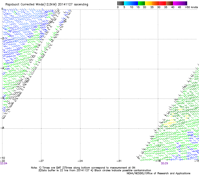Select the gray 0-5 knots color segment
199x175 pixels.
click(120, 3)
